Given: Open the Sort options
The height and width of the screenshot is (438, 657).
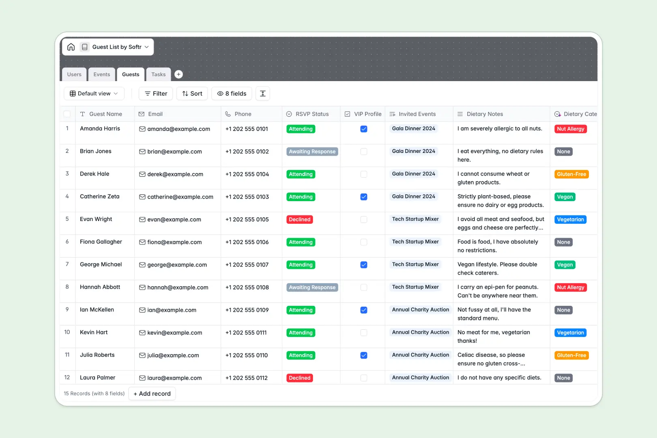Looking at the screenshot, I should [192, 93].
